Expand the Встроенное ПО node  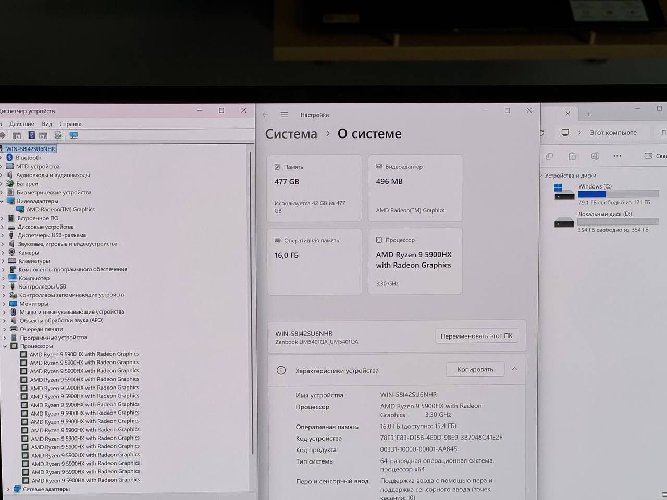[3, 218]
